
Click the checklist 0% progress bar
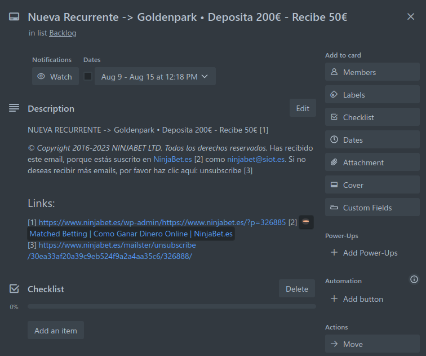pyautogui.click(x=172, y=306)
